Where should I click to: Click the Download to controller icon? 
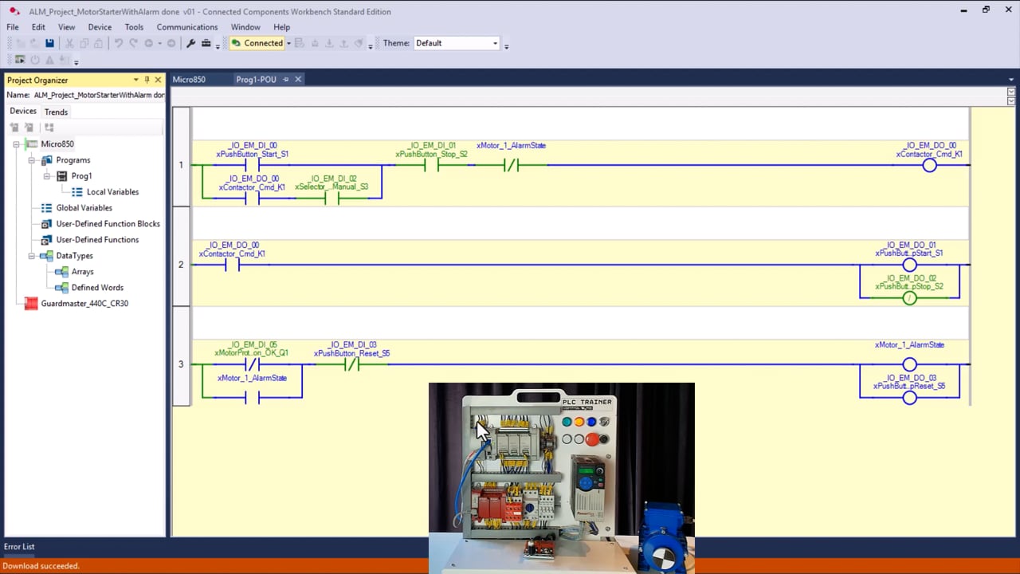[329, 43]
